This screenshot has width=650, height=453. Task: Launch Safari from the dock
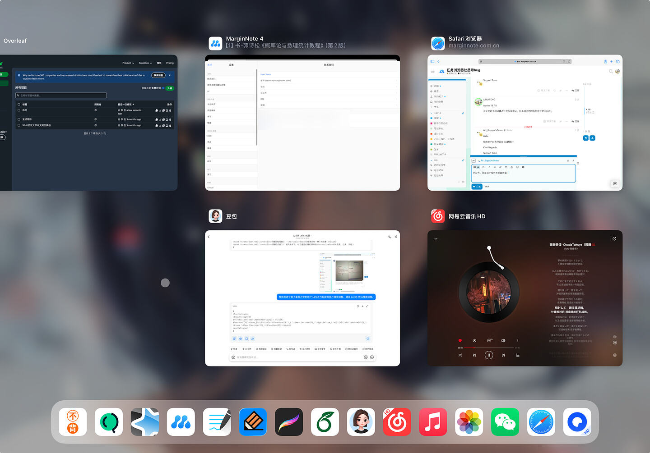point(541,422)
